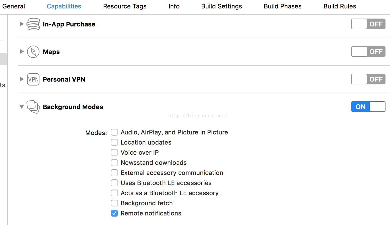Click the Personal VPN icon
390x225 pixels.
[33, 79]
